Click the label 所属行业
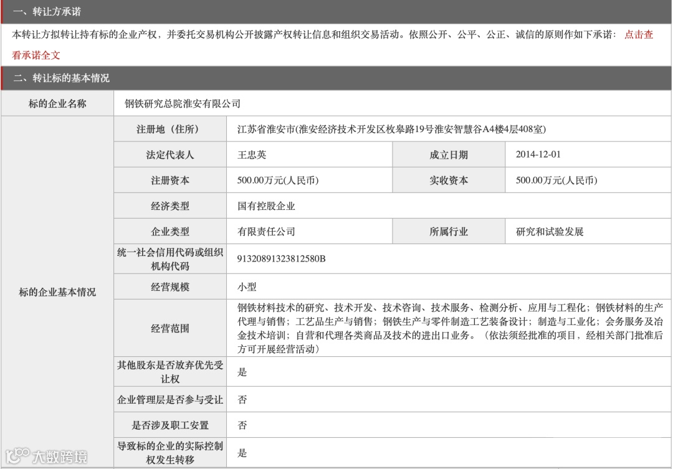This screenshot has width=673, height=469. pyautogui.click(x=449, y=232)
